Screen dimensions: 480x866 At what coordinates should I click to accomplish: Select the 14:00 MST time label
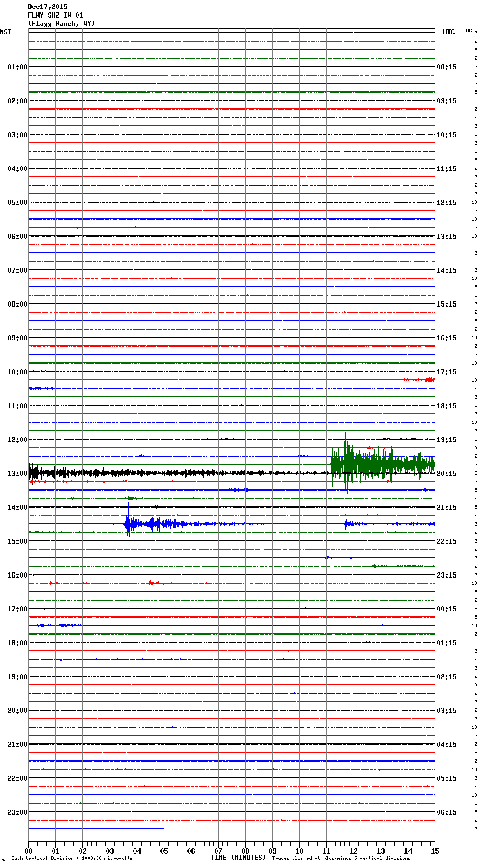18,508
